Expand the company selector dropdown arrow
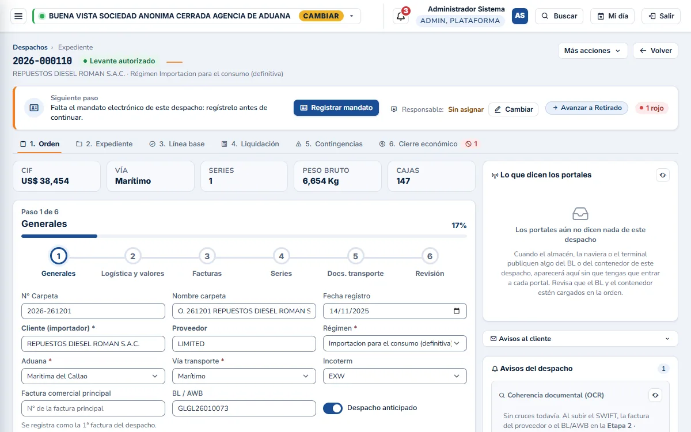This screenshot has height=432, width=691. [x=352, y=16]
